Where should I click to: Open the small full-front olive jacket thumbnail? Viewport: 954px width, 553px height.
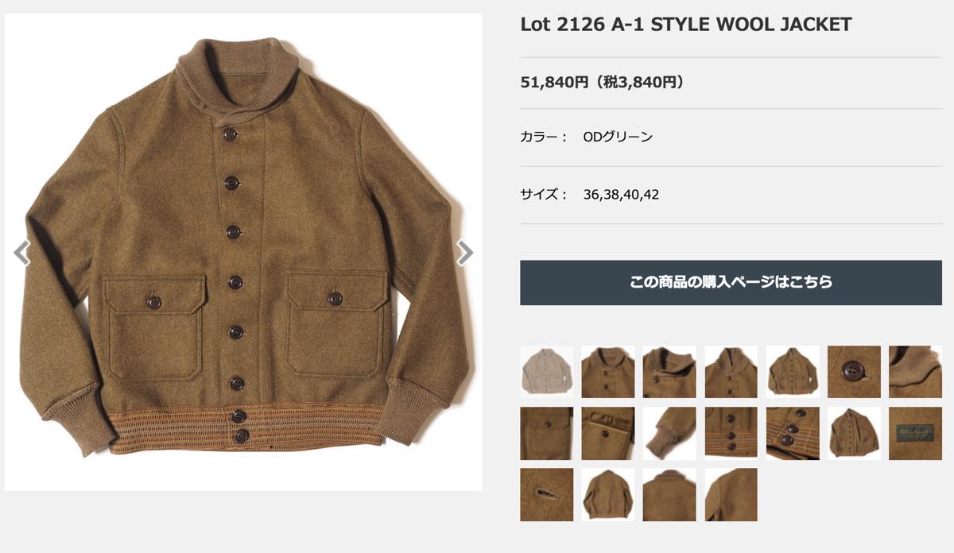coord(793,372)
